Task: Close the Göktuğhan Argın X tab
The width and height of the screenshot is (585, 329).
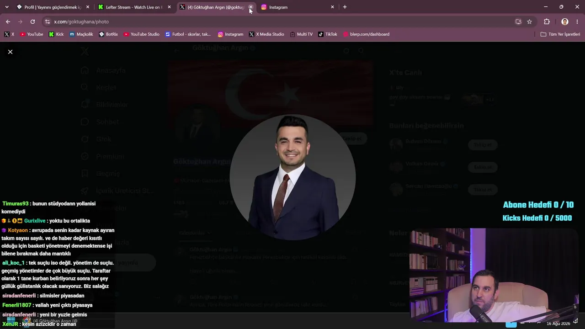Action: (x=250, y=7)
